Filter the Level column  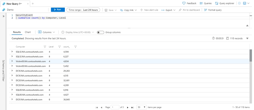pos(60,47)
